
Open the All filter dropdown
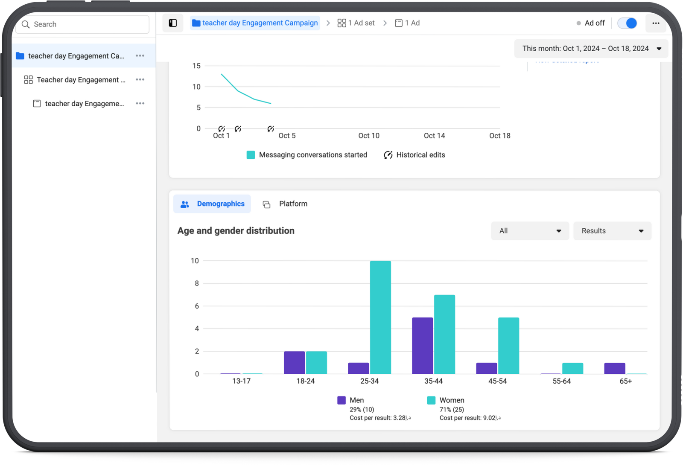click(x=530, y=231)
